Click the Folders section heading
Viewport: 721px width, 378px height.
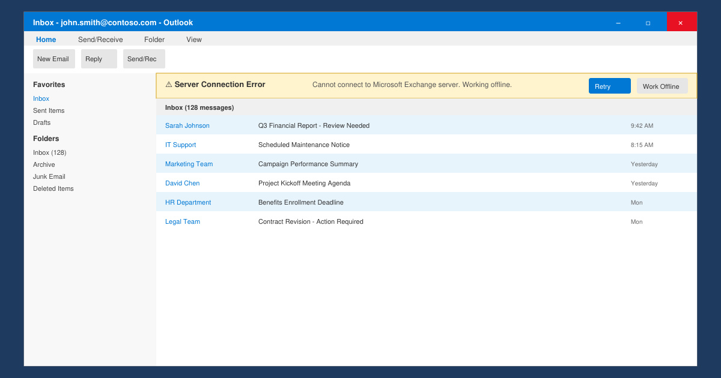coord(45,139)
